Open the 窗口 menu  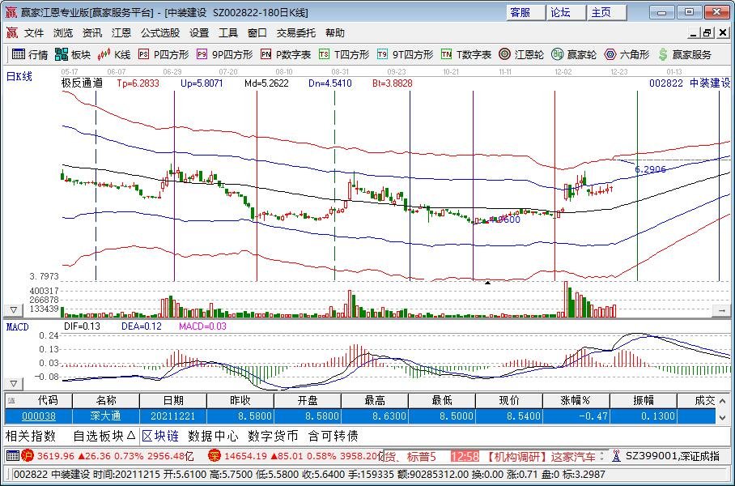(257, 33)
